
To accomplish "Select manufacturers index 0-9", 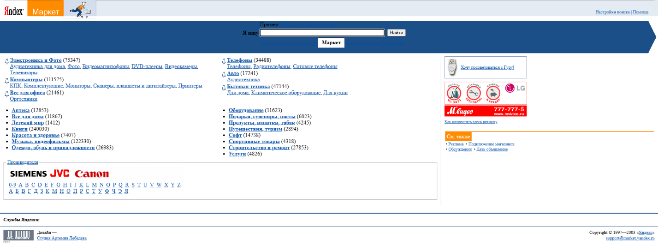I will pos(12,185).
